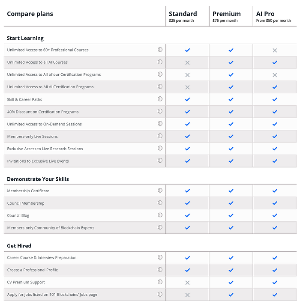Click AI Pro X mark for 60+ Professional Courses
The width and height of the screenshot is (300, 304).
275,50
